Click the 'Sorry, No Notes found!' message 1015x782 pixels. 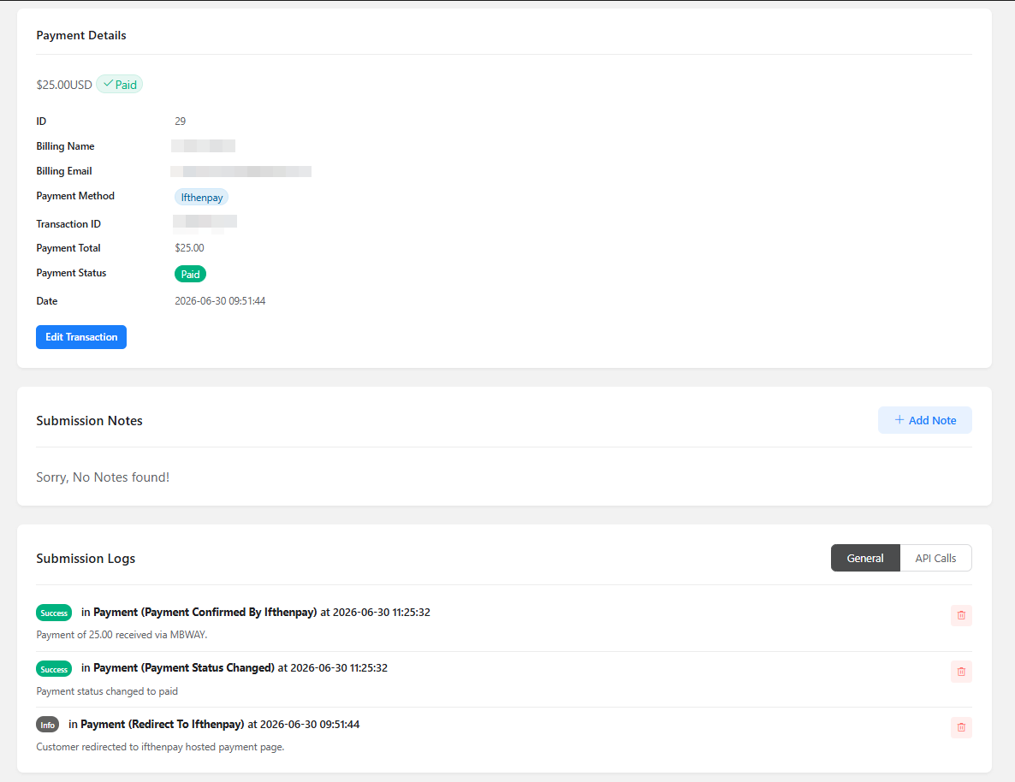103,477
